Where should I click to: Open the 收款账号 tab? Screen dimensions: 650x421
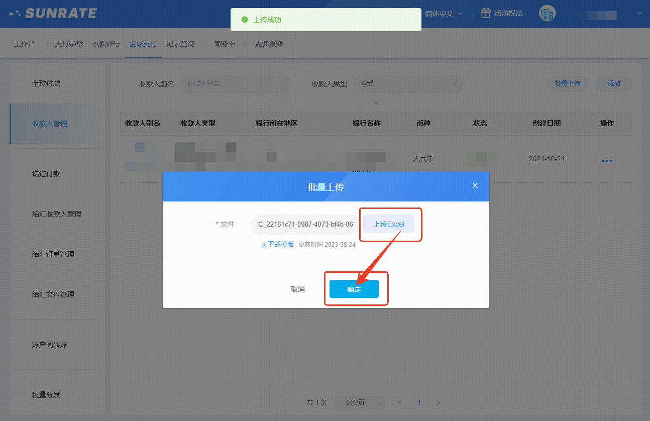point(106,44)
